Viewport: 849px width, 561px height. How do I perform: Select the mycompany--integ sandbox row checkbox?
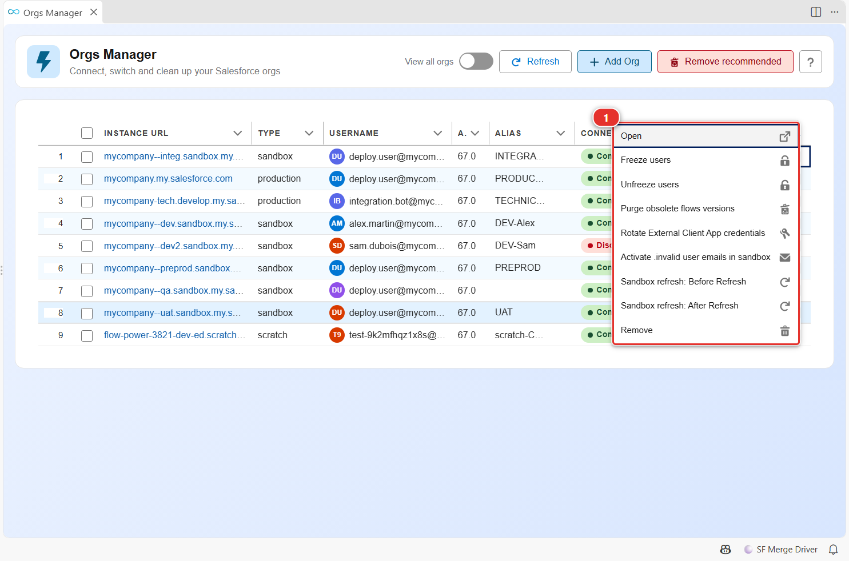coord(87,157)
